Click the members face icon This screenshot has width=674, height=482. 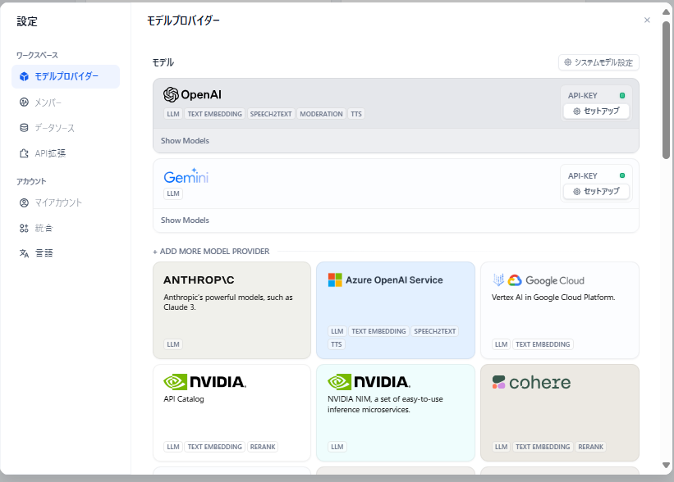(x=24, y=102)
